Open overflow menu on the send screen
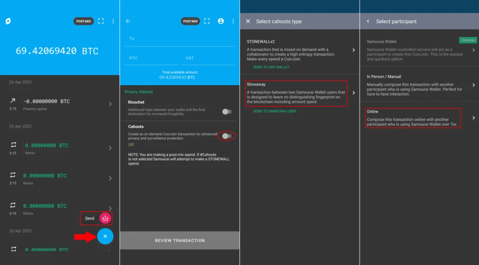479x265 pixels. [x=233, y=21]
